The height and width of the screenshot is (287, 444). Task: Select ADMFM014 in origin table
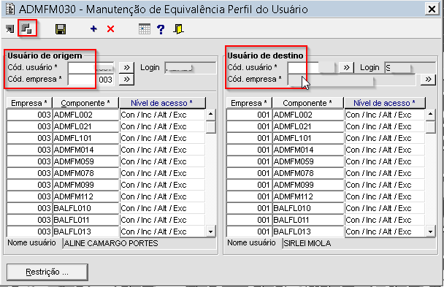(x=85, y=150)
